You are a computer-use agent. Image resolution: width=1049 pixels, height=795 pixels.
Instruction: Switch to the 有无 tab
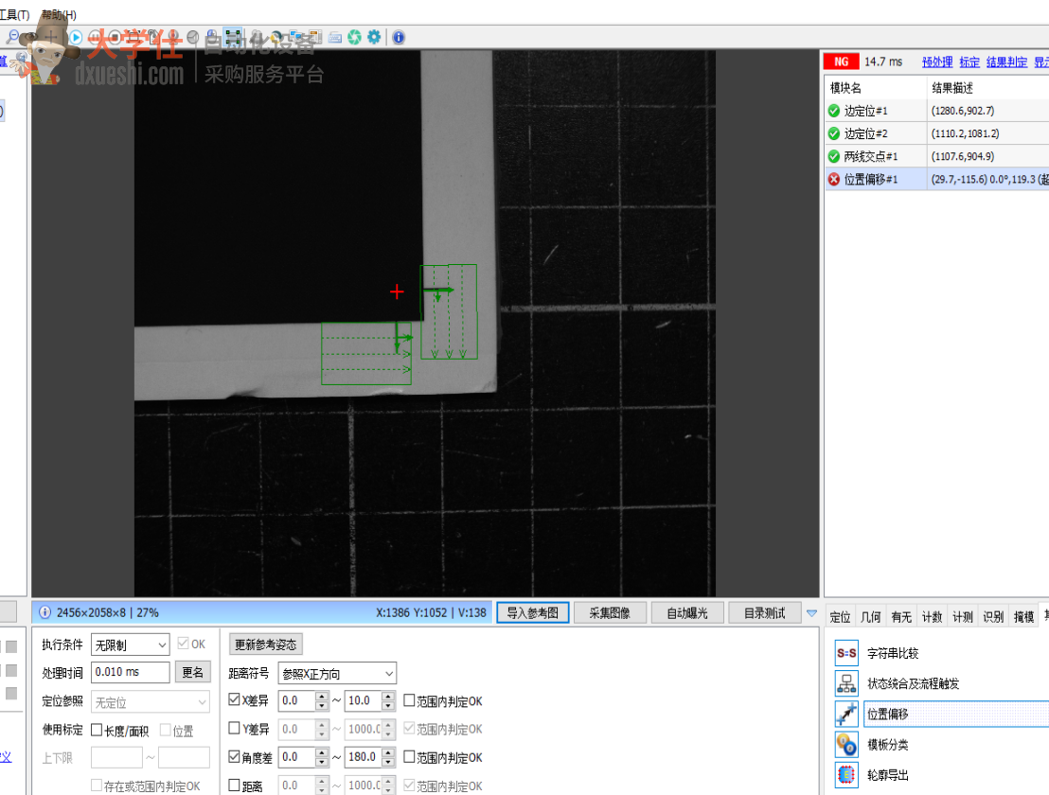[x=901, y=616]
